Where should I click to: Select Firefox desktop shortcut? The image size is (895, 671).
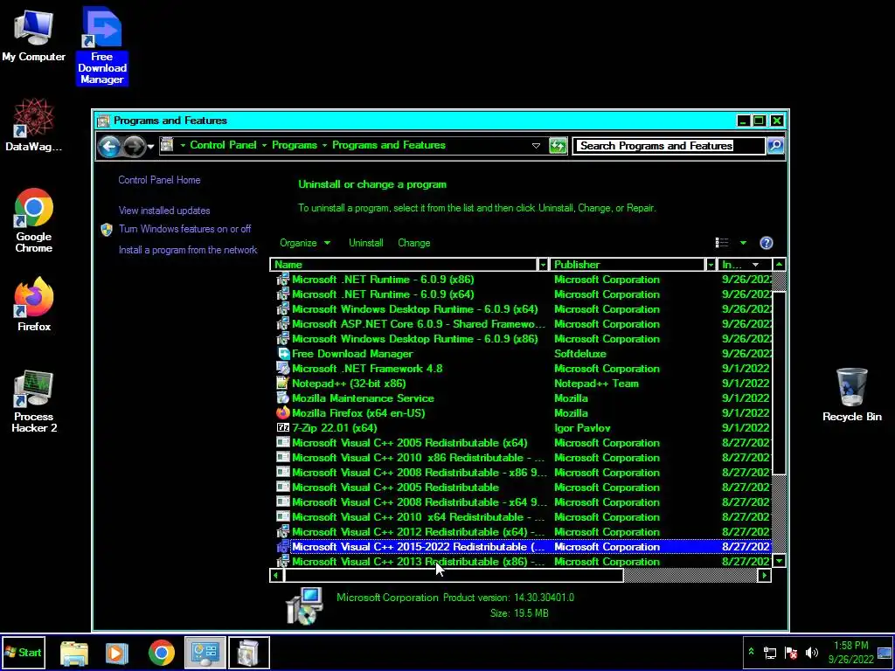coord(34,305)
